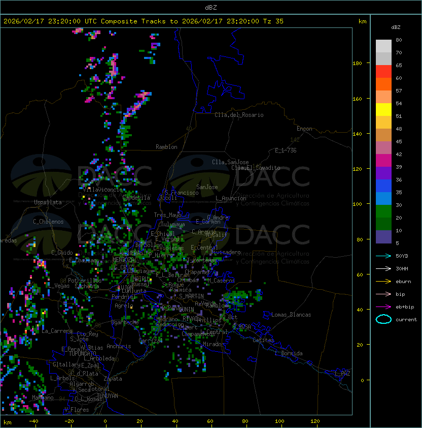Click the cyan current ellipse icon
422x428 pixels.
pos(383,319)
